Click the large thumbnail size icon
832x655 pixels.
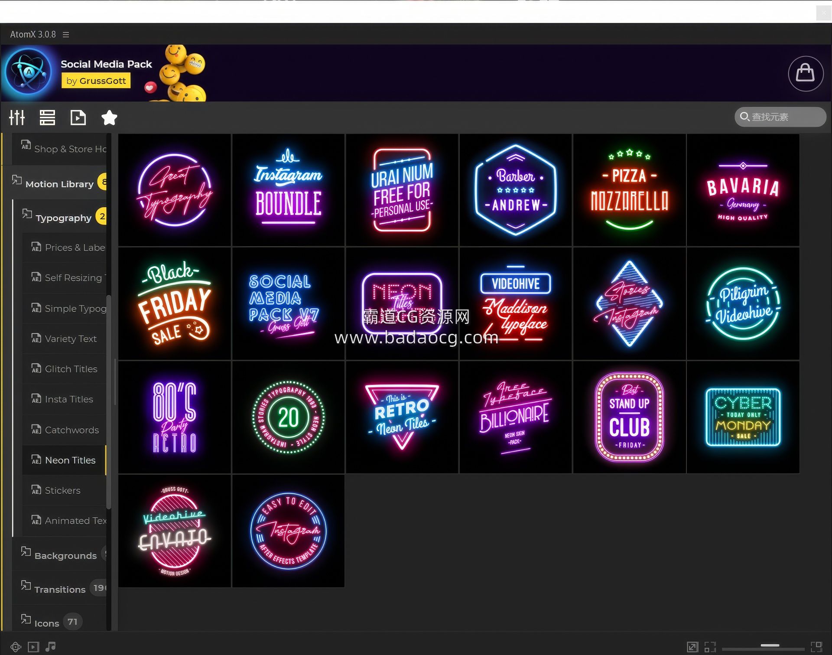(816, 647)
